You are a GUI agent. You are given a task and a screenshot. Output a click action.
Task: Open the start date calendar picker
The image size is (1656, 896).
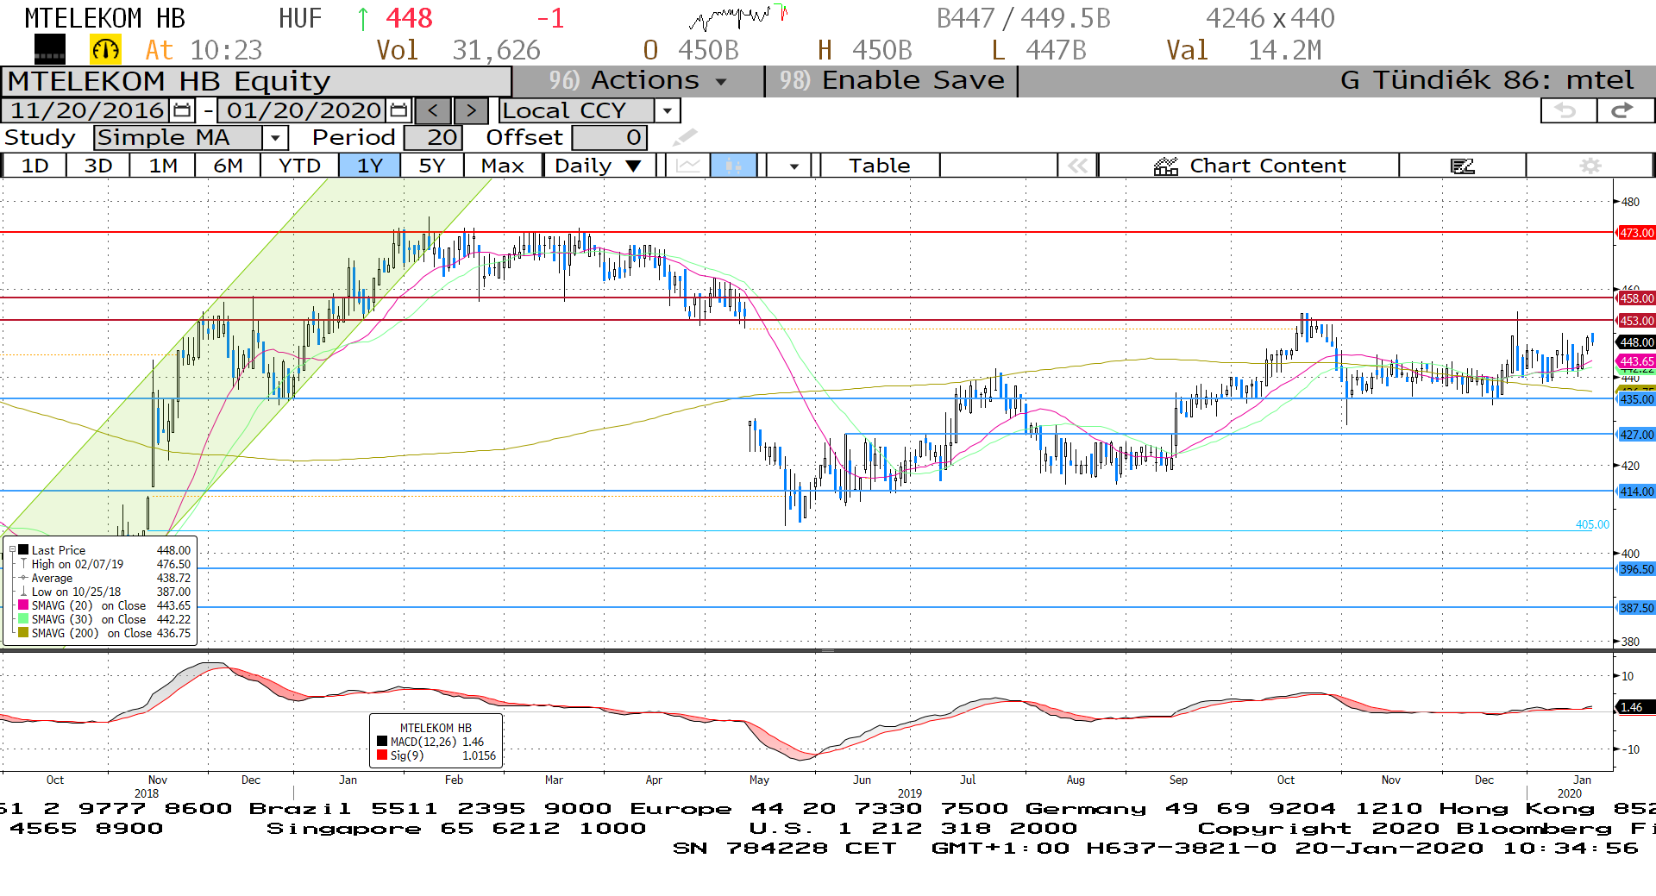pos(182,110)
